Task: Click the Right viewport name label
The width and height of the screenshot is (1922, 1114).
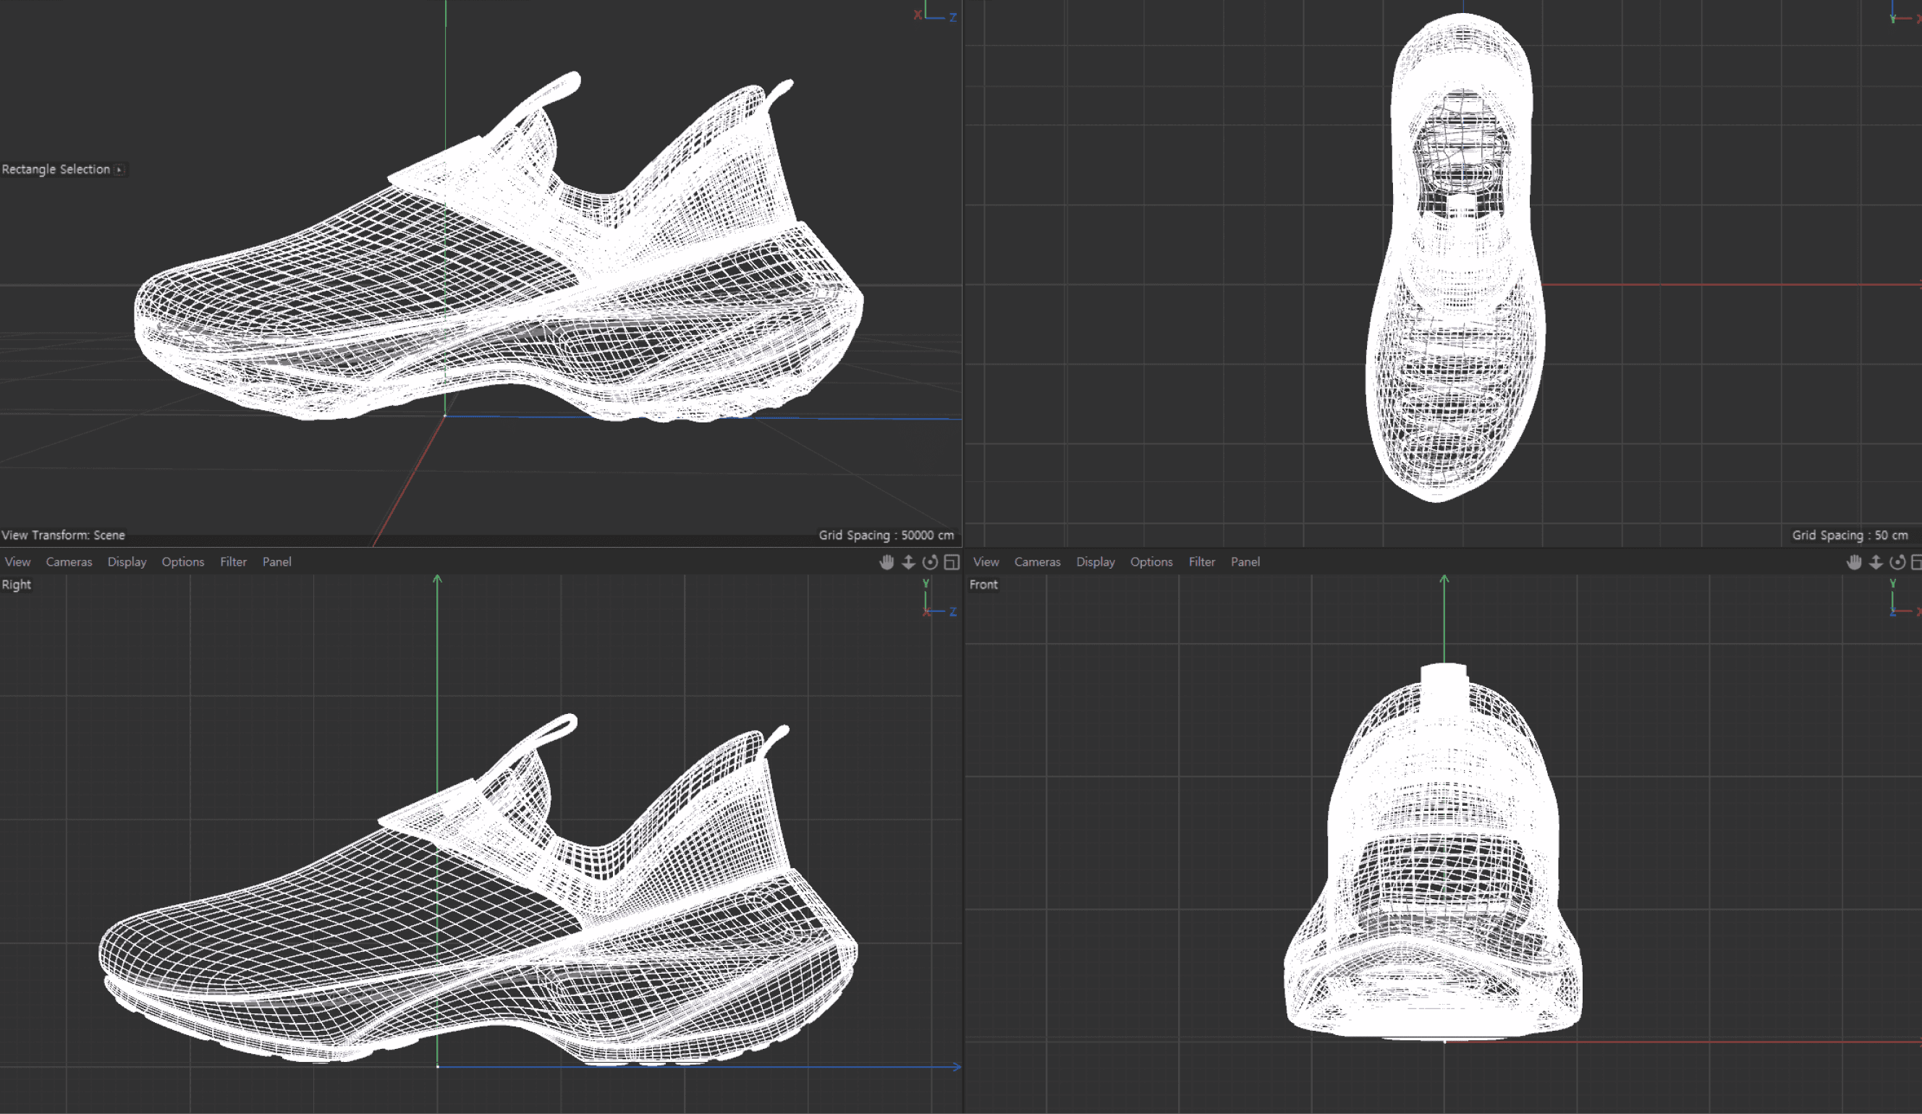Action: pos(16,584)
